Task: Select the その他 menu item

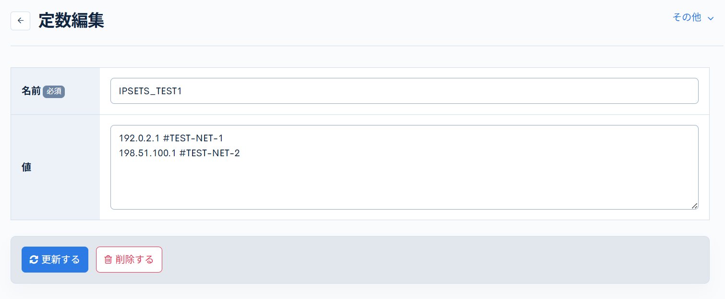Action: [688, 17]
